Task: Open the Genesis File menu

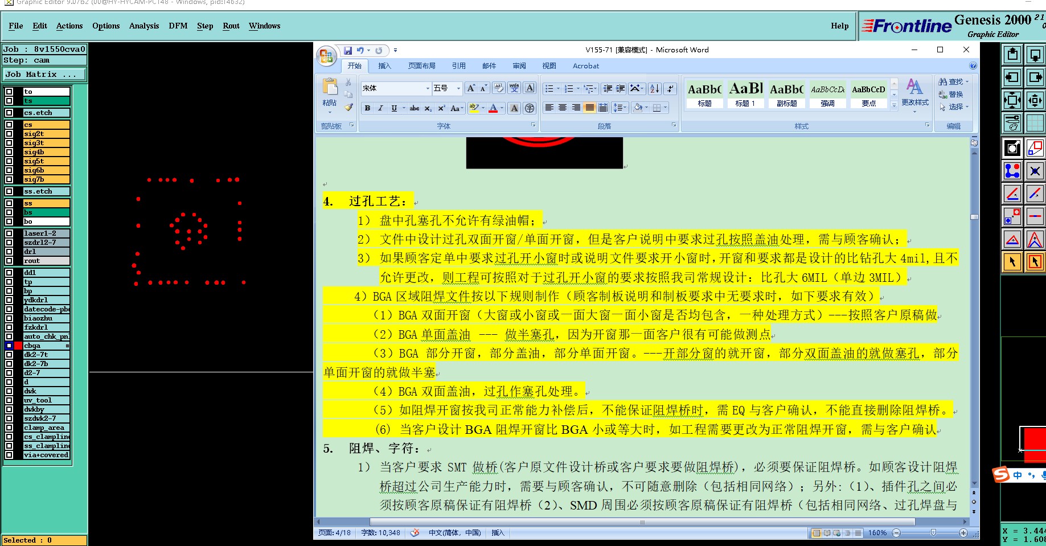Action: 16,26
